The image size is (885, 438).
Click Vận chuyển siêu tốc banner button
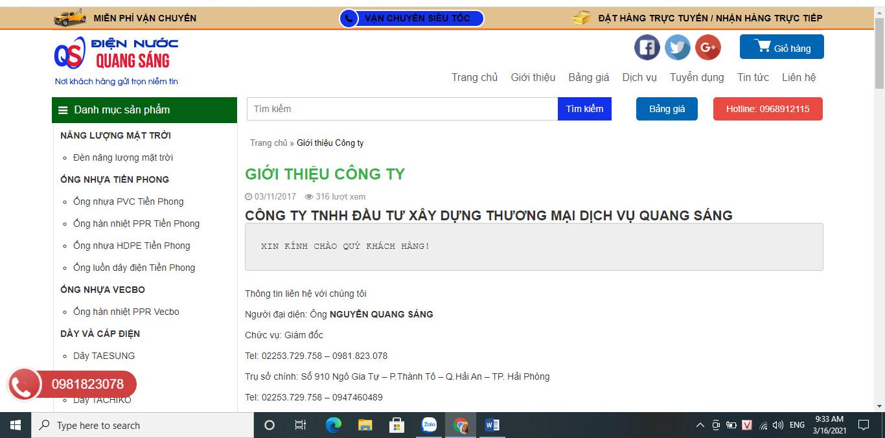(411, 18)
